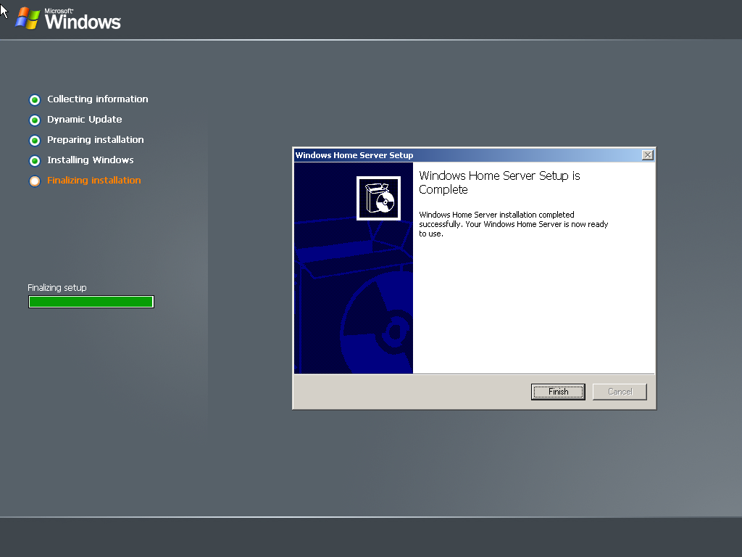Viewport: 742px width, 557px height.
Task: Click the orange Finalizing installation step bullet
Action: click(x=35, y=181)
